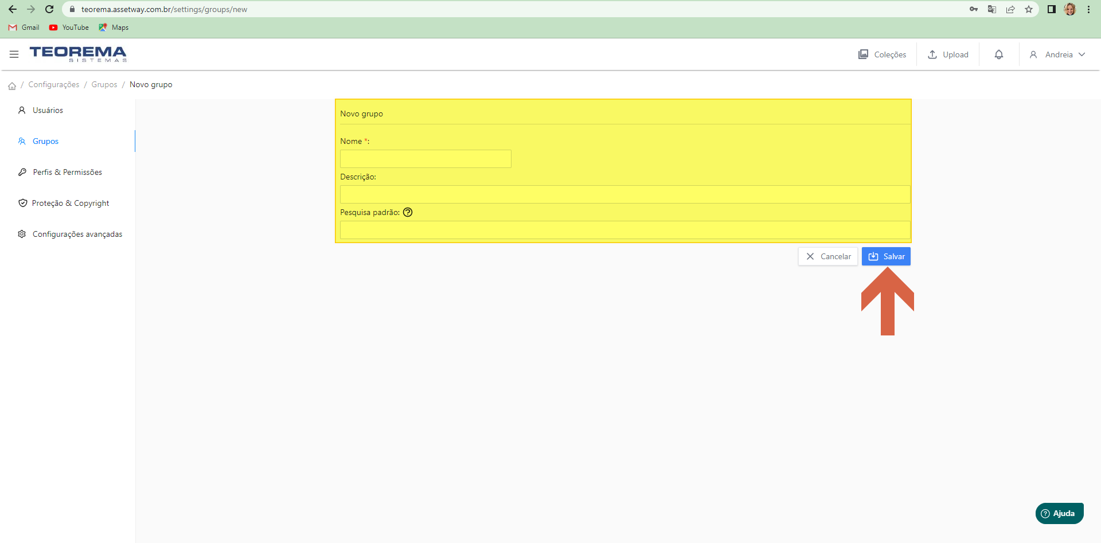Focus the Descrição input field
The height and width of the screenshot is (543, 1101).
pyautogui.click(x=625, y=194)
